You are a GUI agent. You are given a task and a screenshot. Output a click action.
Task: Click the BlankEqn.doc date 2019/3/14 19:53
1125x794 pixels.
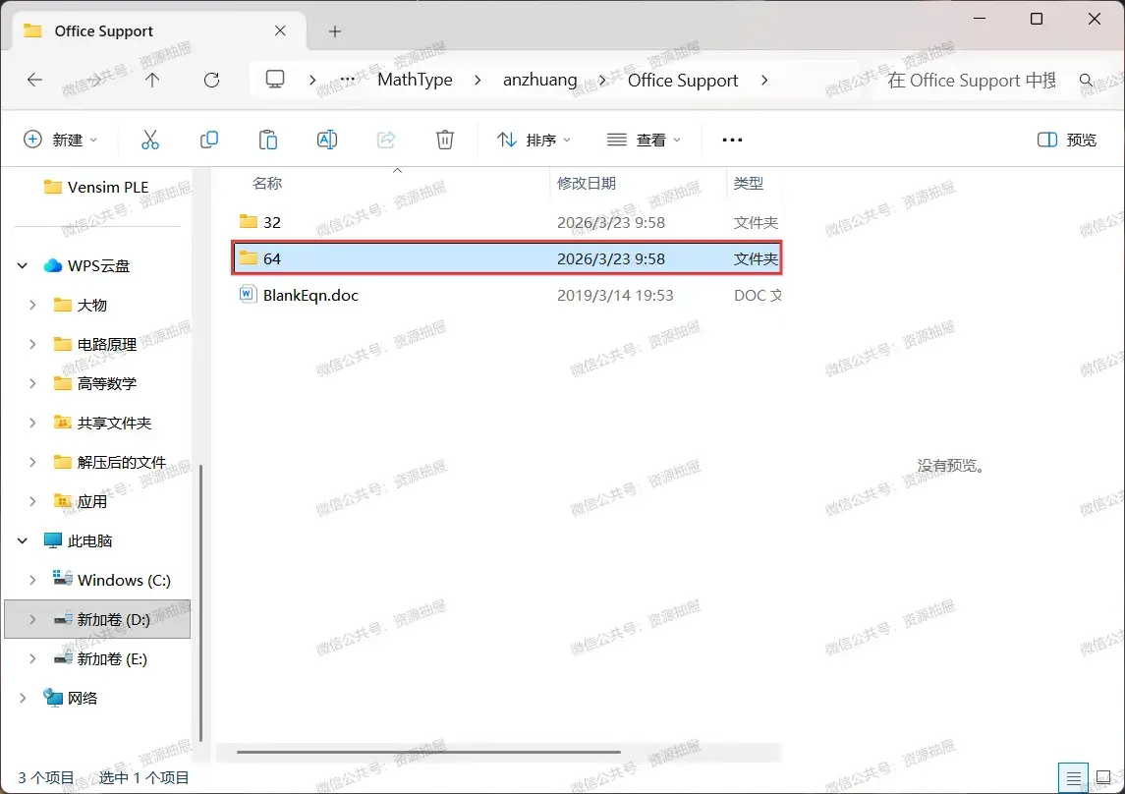click(615, 296)
